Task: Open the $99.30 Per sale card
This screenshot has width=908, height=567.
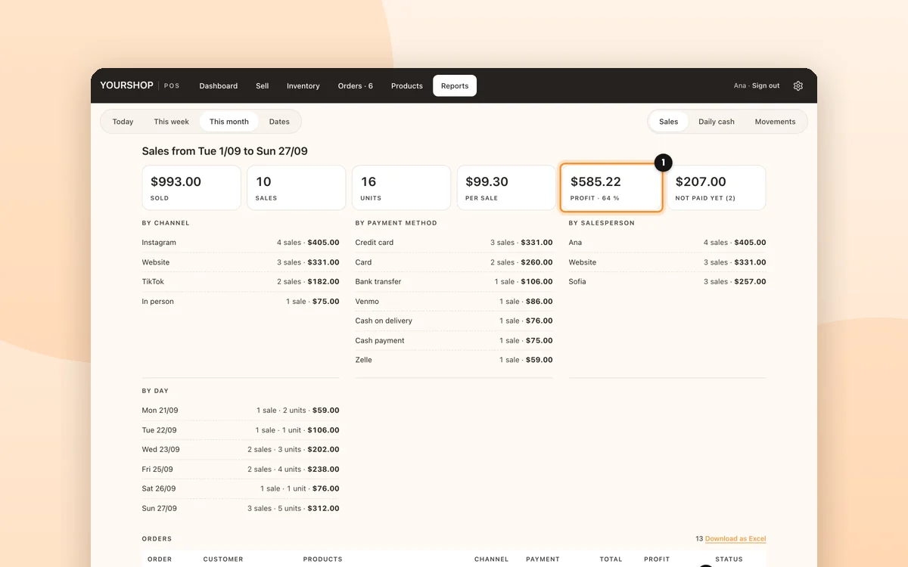Action: click(506, 187)
